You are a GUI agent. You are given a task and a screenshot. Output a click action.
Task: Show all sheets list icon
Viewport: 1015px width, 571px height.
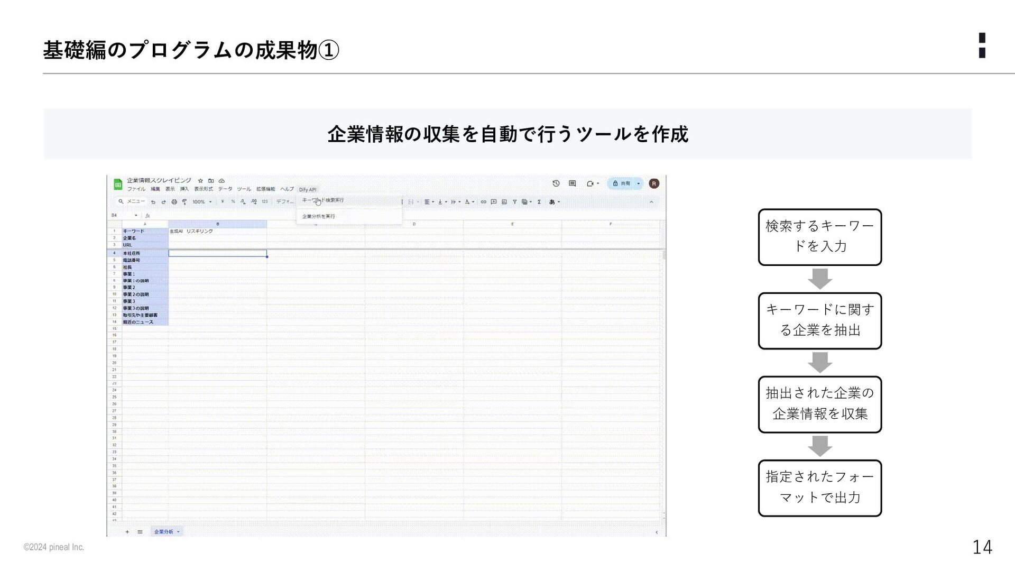(140, 532)
